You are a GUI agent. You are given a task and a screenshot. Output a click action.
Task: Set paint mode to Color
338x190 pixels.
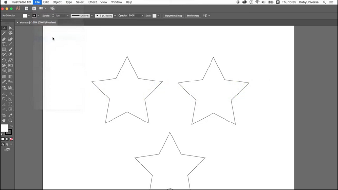coord(3,139)
